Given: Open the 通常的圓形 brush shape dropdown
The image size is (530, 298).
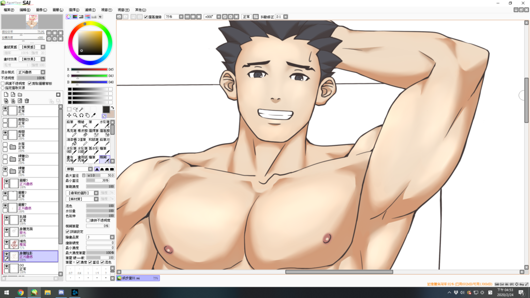Looking at the screenshot, I should tap(96, 193).
